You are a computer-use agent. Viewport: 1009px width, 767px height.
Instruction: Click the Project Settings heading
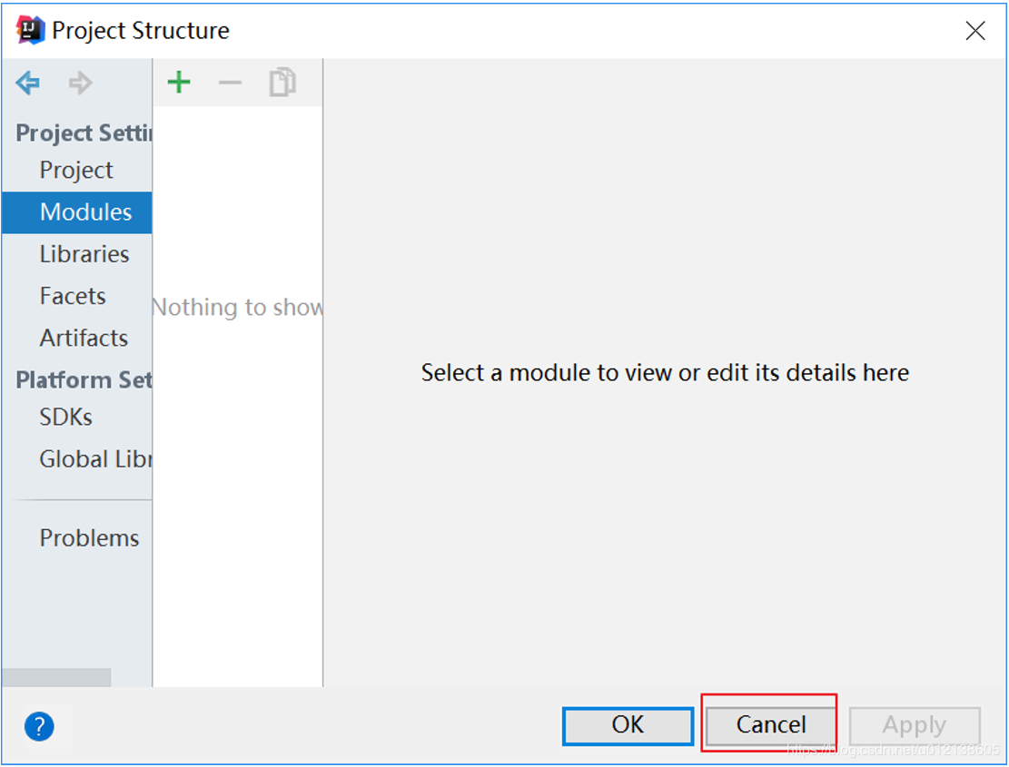coord(84,133)
